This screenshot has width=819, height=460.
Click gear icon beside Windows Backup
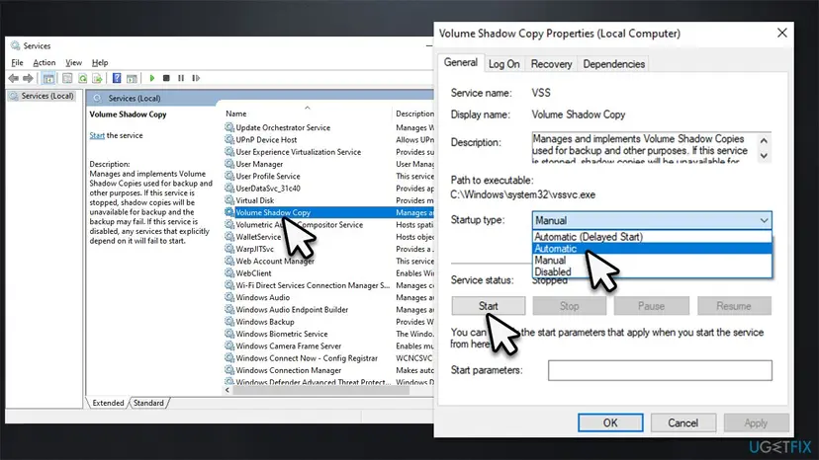click(229, 321)
